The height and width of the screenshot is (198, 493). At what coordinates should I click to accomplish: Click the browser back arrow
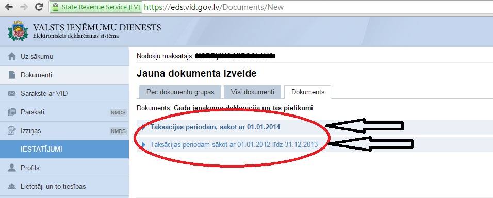click(x=9, y=7)
